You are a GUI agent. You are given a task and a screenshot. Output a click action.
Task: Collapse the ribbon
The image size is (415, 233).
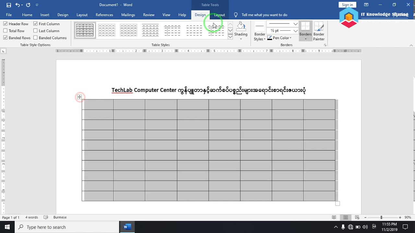coord(411,45)
